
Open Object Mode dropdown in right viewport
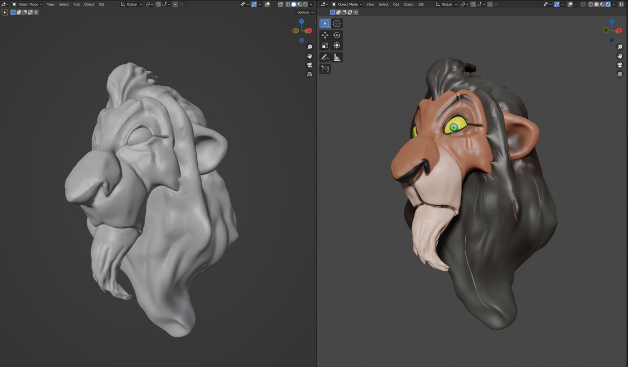(346, 4)
